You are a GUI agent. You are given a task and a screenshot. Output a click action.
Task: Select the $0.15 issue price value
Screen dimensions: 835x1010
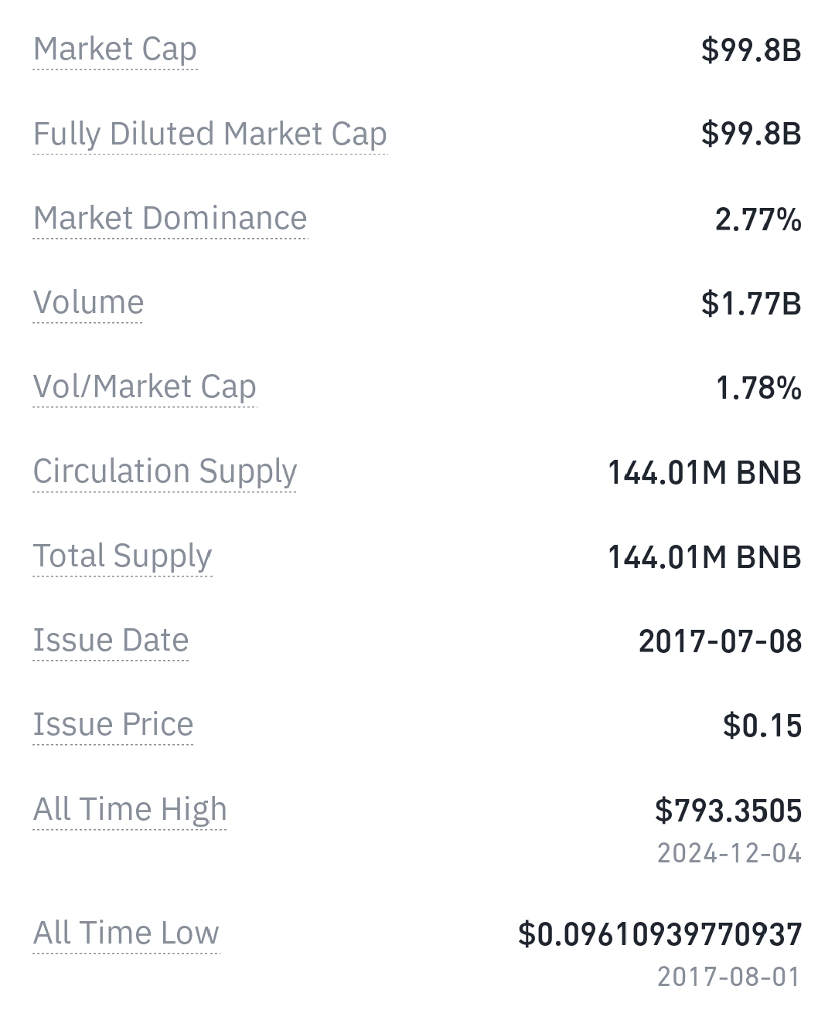click(762, 726)
